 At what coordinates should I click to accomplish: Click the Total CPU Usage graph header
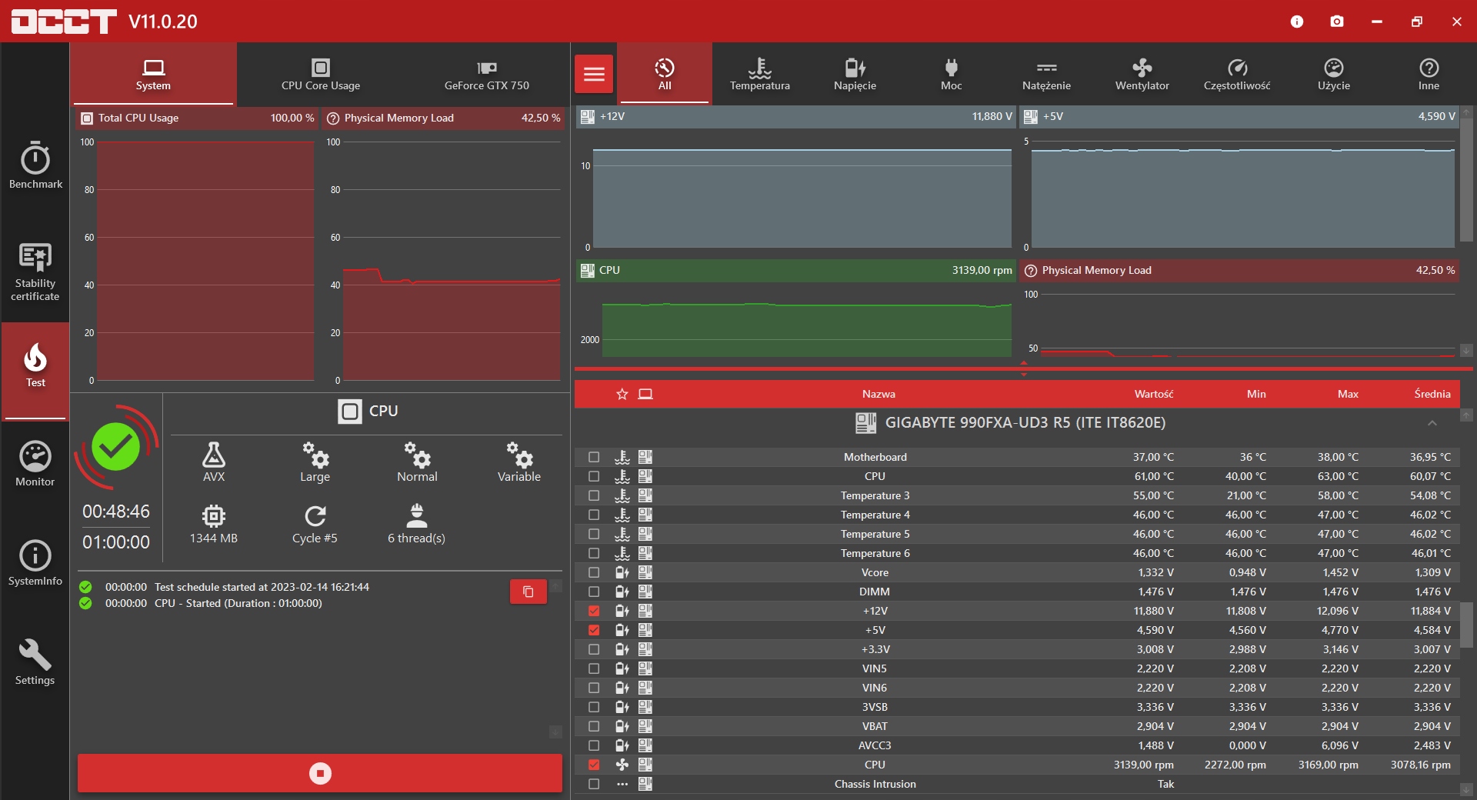197,118
